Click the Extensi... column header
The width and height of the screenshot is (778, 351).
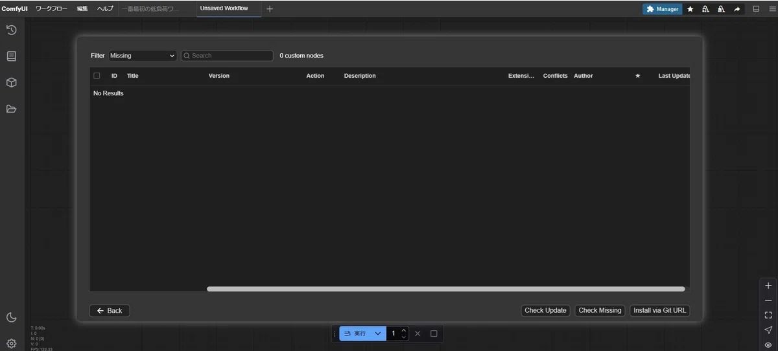[x=521, y=76]
